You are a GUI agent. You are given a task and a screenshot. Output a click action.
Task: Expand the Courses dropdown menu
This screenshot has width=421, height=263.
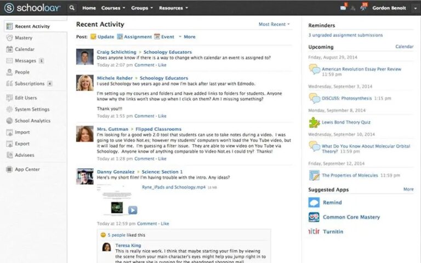click(x=113, y=8)
